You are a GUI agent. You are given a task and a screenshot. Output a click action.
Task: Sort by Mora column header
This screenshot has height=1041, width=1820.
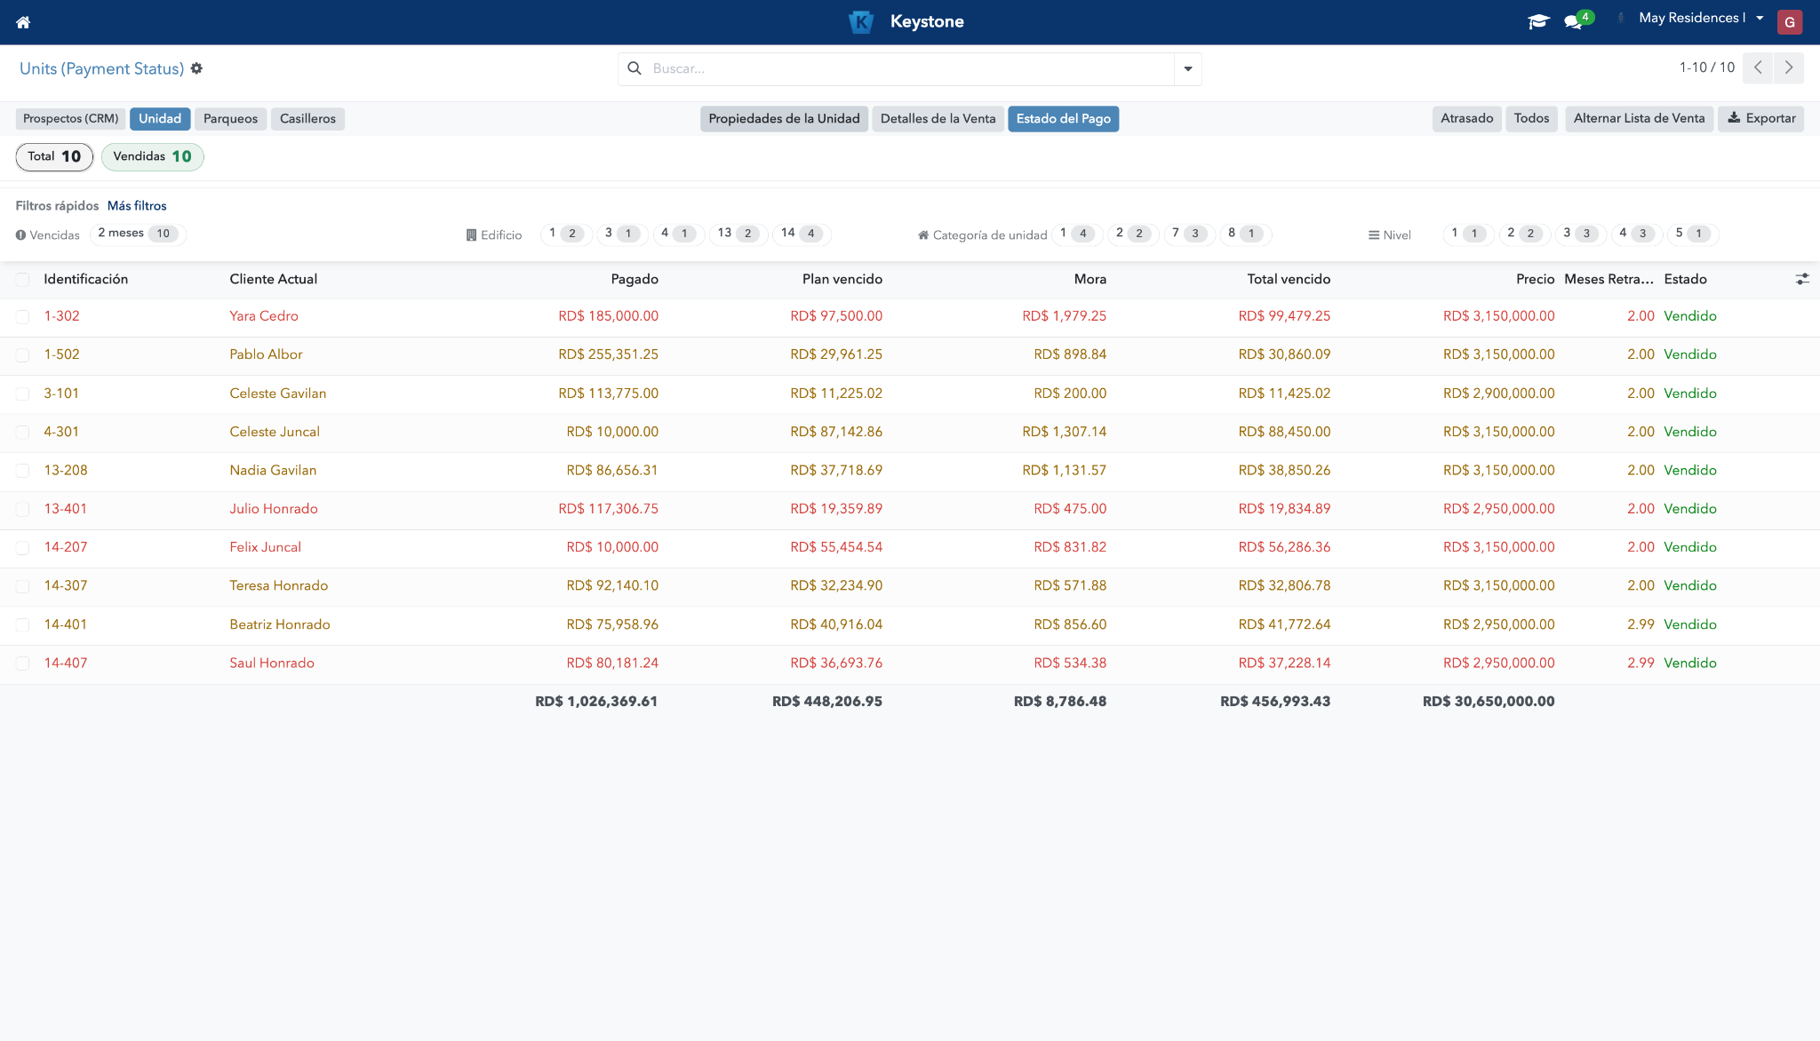[1090, 279]
